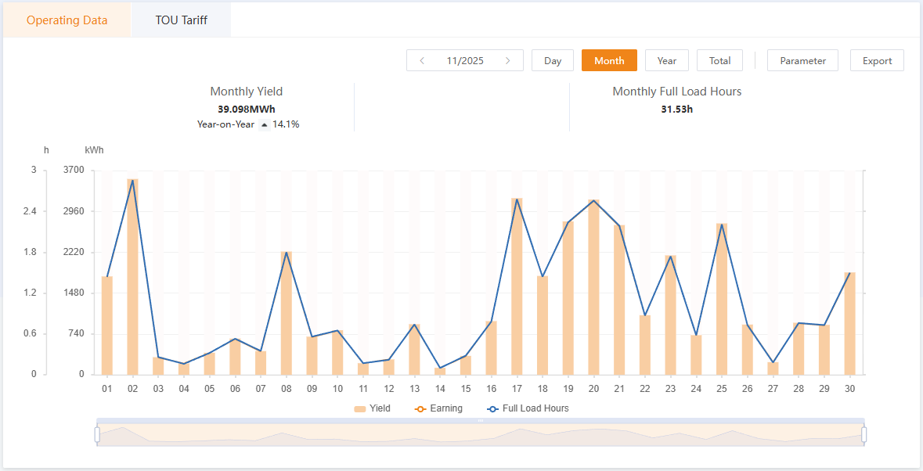Screen dimensions: 923x471
Task: Go to next month using right arrow
Action: click(x=508, y=61)
